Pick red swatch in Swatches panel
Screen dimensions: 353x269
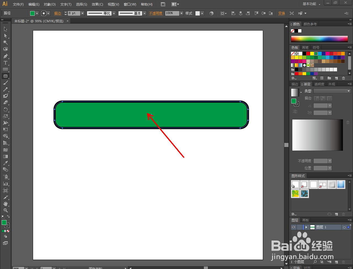click(x=308, y=54)
